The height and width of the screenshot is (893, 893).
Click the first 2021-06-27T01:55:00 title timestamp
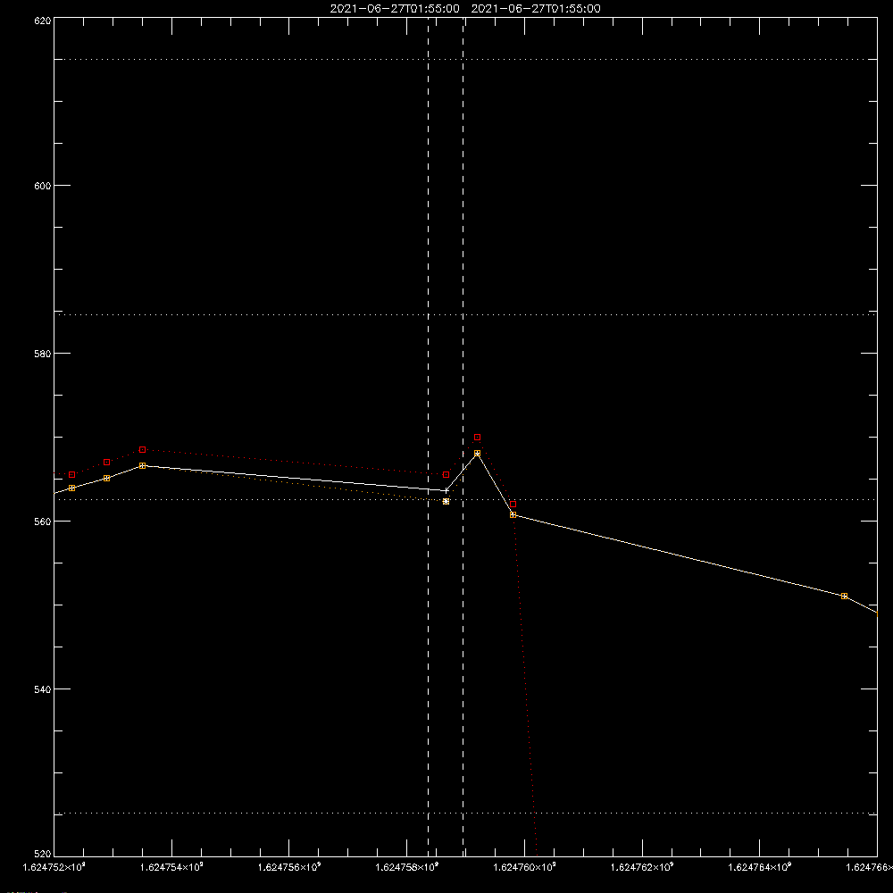click(x=395, y=9)
